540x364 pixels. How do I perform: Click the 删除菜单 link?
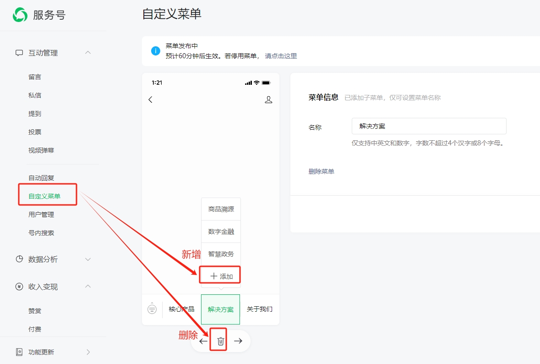(321, 171)
